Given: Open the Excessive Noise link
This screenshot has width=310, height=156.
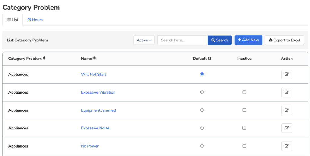Looking at the screenshot, I should (95, 128).
